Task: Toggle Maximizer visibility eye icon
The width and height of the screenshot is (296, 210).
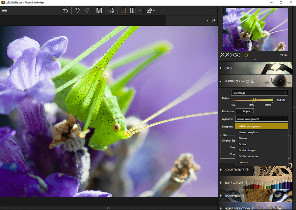Action: [x=243, y=81]
